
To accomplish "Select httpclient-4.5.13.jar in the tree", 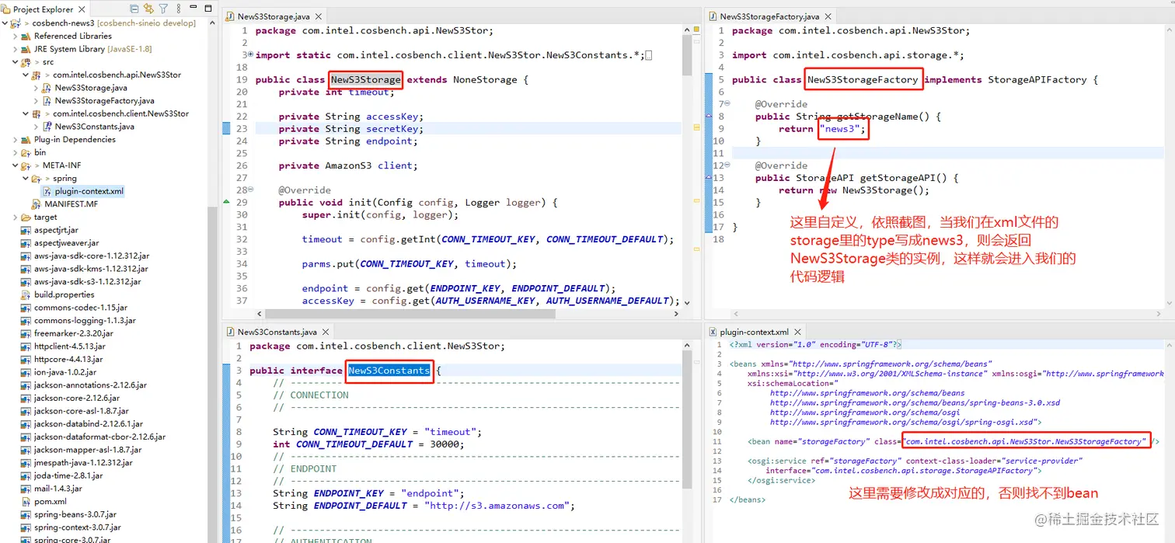I will (x=69, y=346).
